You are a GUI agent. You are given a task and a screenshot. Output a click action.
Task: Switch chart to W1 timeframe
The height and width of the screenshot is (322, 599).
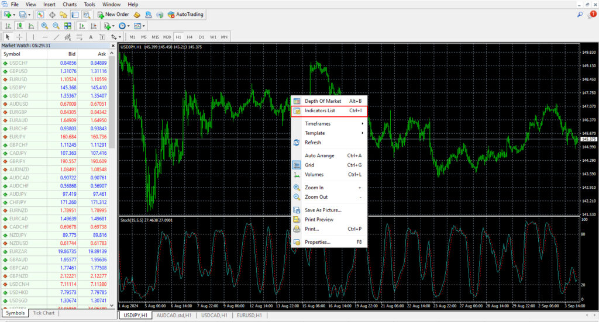[x=213, y=37]
